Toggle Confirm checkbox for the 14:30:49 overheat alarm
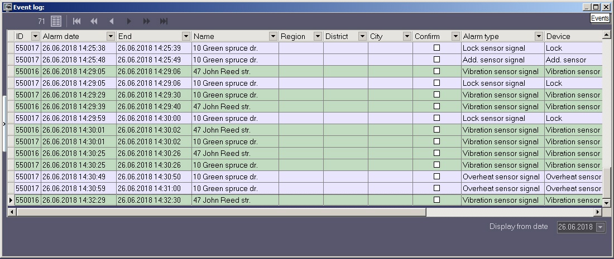The image size is (614, 259). pos(436,177)
